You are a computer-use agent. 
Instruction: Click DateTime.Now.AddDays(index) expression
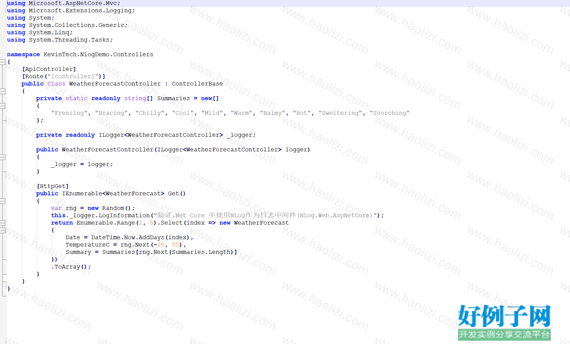[140, 238]
